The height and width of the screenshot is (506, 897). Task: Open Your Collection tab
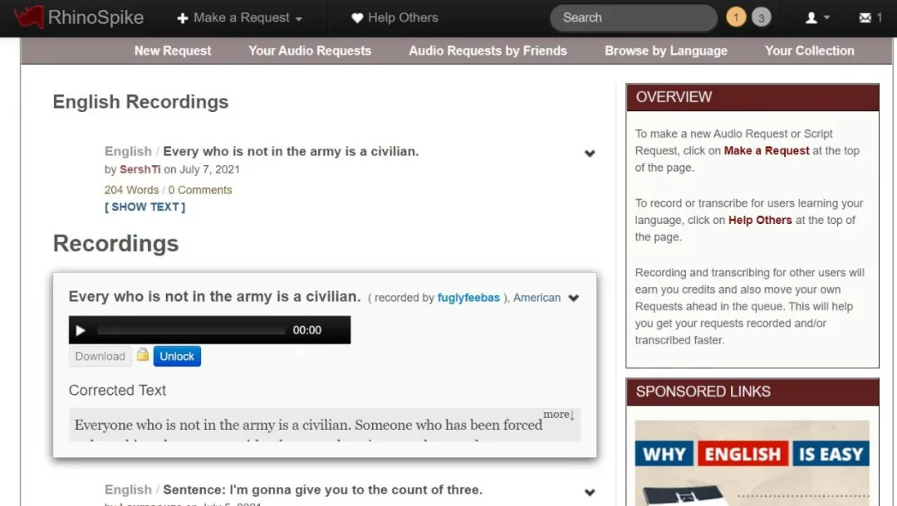click(x=810, y=51)
